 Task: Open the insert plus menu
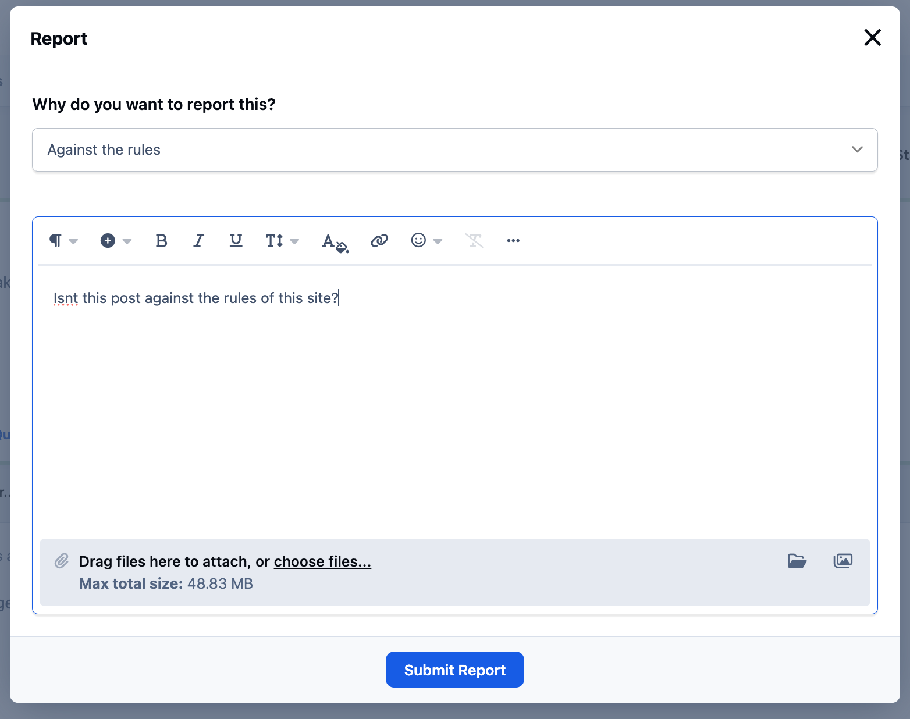(108, 240)
